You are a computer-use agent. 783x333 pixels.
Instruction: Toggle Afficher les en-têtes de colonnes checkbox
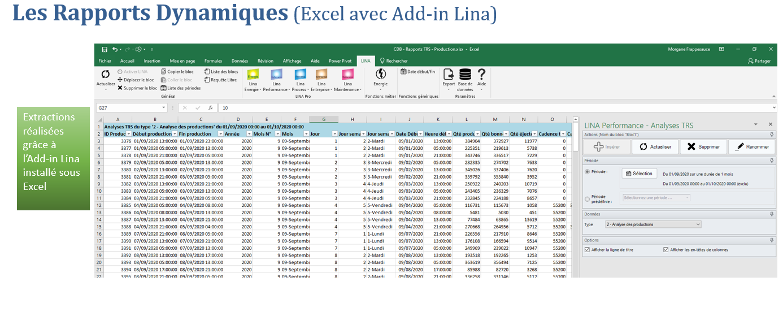(x=666, y=249)
